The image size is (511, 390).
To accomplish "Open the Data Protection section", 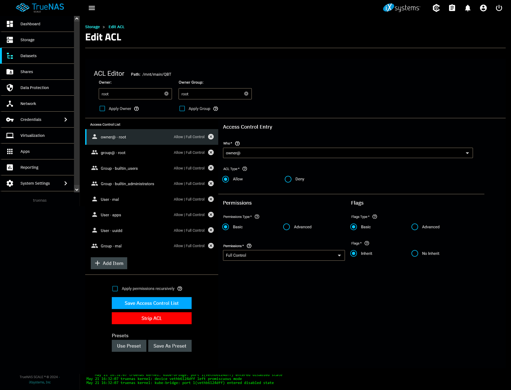I will (34, 87).
